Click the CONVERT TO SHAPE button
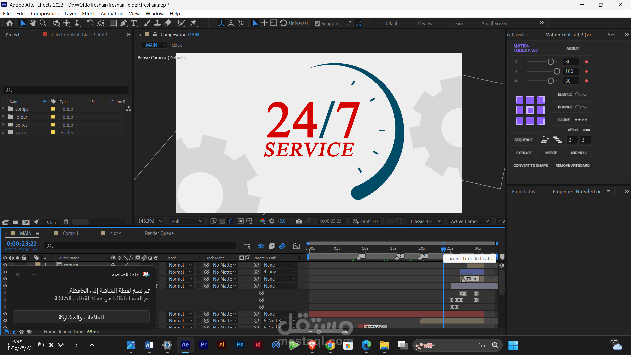631x355 pixels. click(530, 166)
